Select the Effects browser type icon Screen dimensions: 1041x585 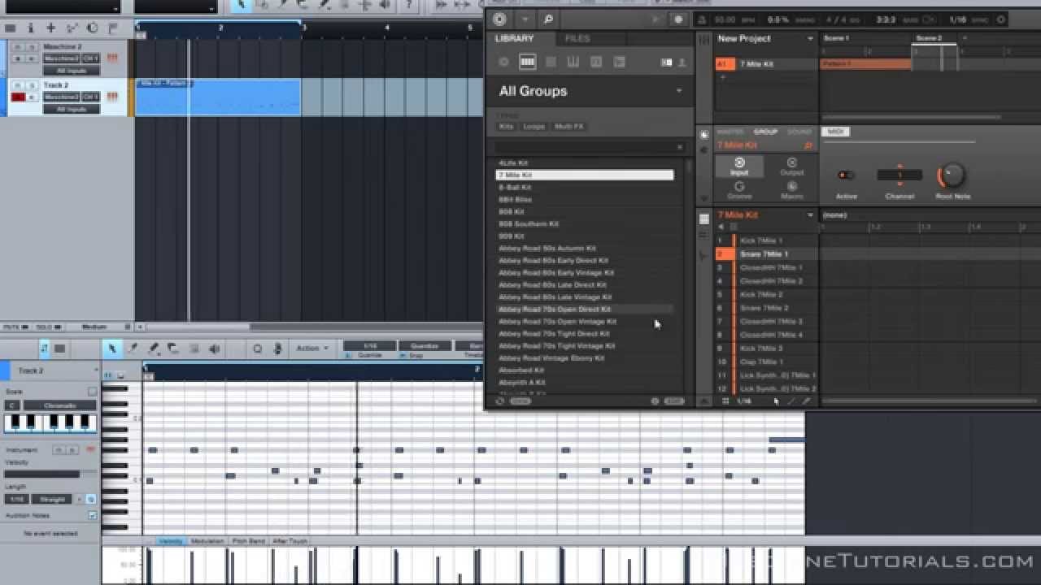click(596, 63)
